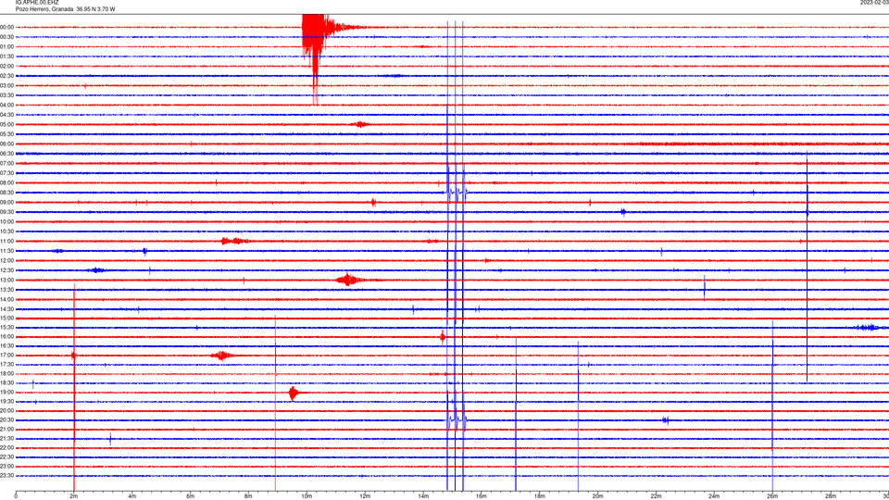The height and width of the screenshot is (500, 889).
Task: Click the 11:00 row label
Action: [6, 242]
